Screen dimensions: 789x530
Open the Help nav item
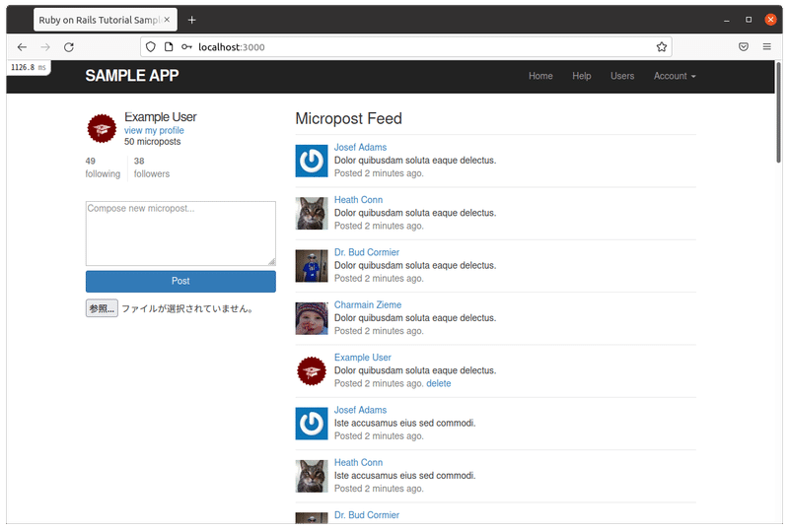coord(582,76)
